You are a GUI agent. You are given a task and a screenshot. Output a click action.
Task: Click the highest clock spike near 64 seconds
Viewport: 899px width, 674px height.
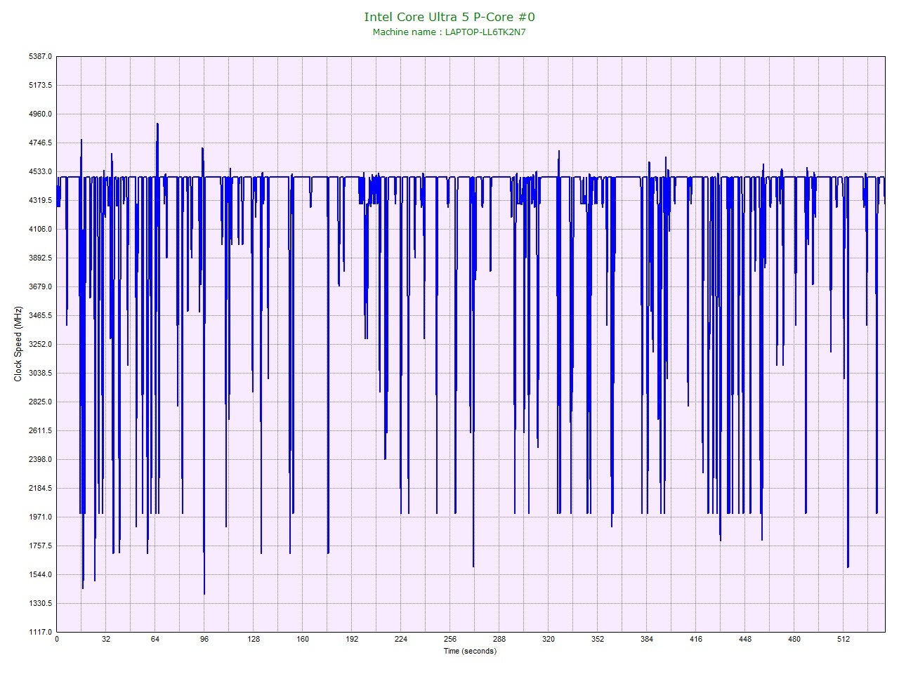click(157, 124)
